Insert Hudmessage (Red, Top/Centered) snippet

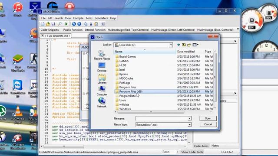click(129, 30)
